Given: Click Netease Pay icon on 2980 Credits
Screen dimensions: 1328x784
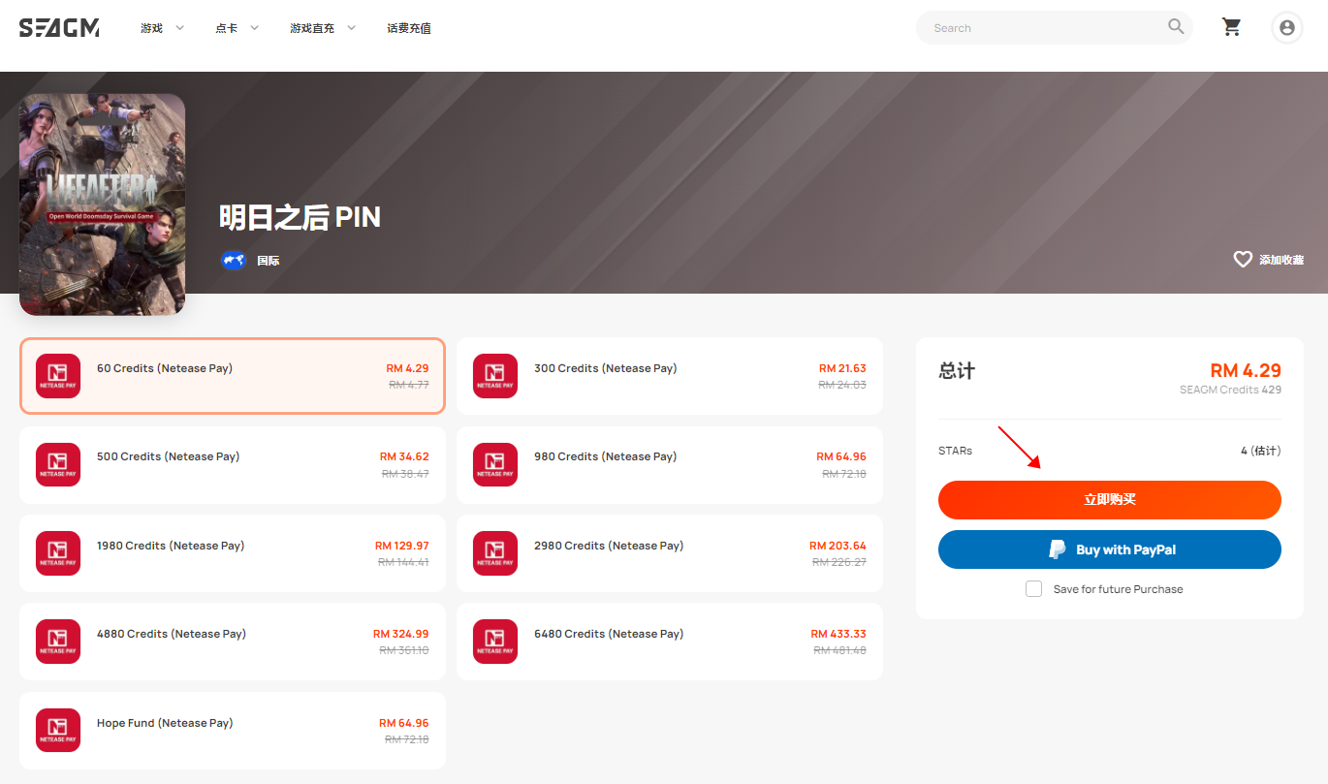Looking at the screenshot, I should coord(495,553).
